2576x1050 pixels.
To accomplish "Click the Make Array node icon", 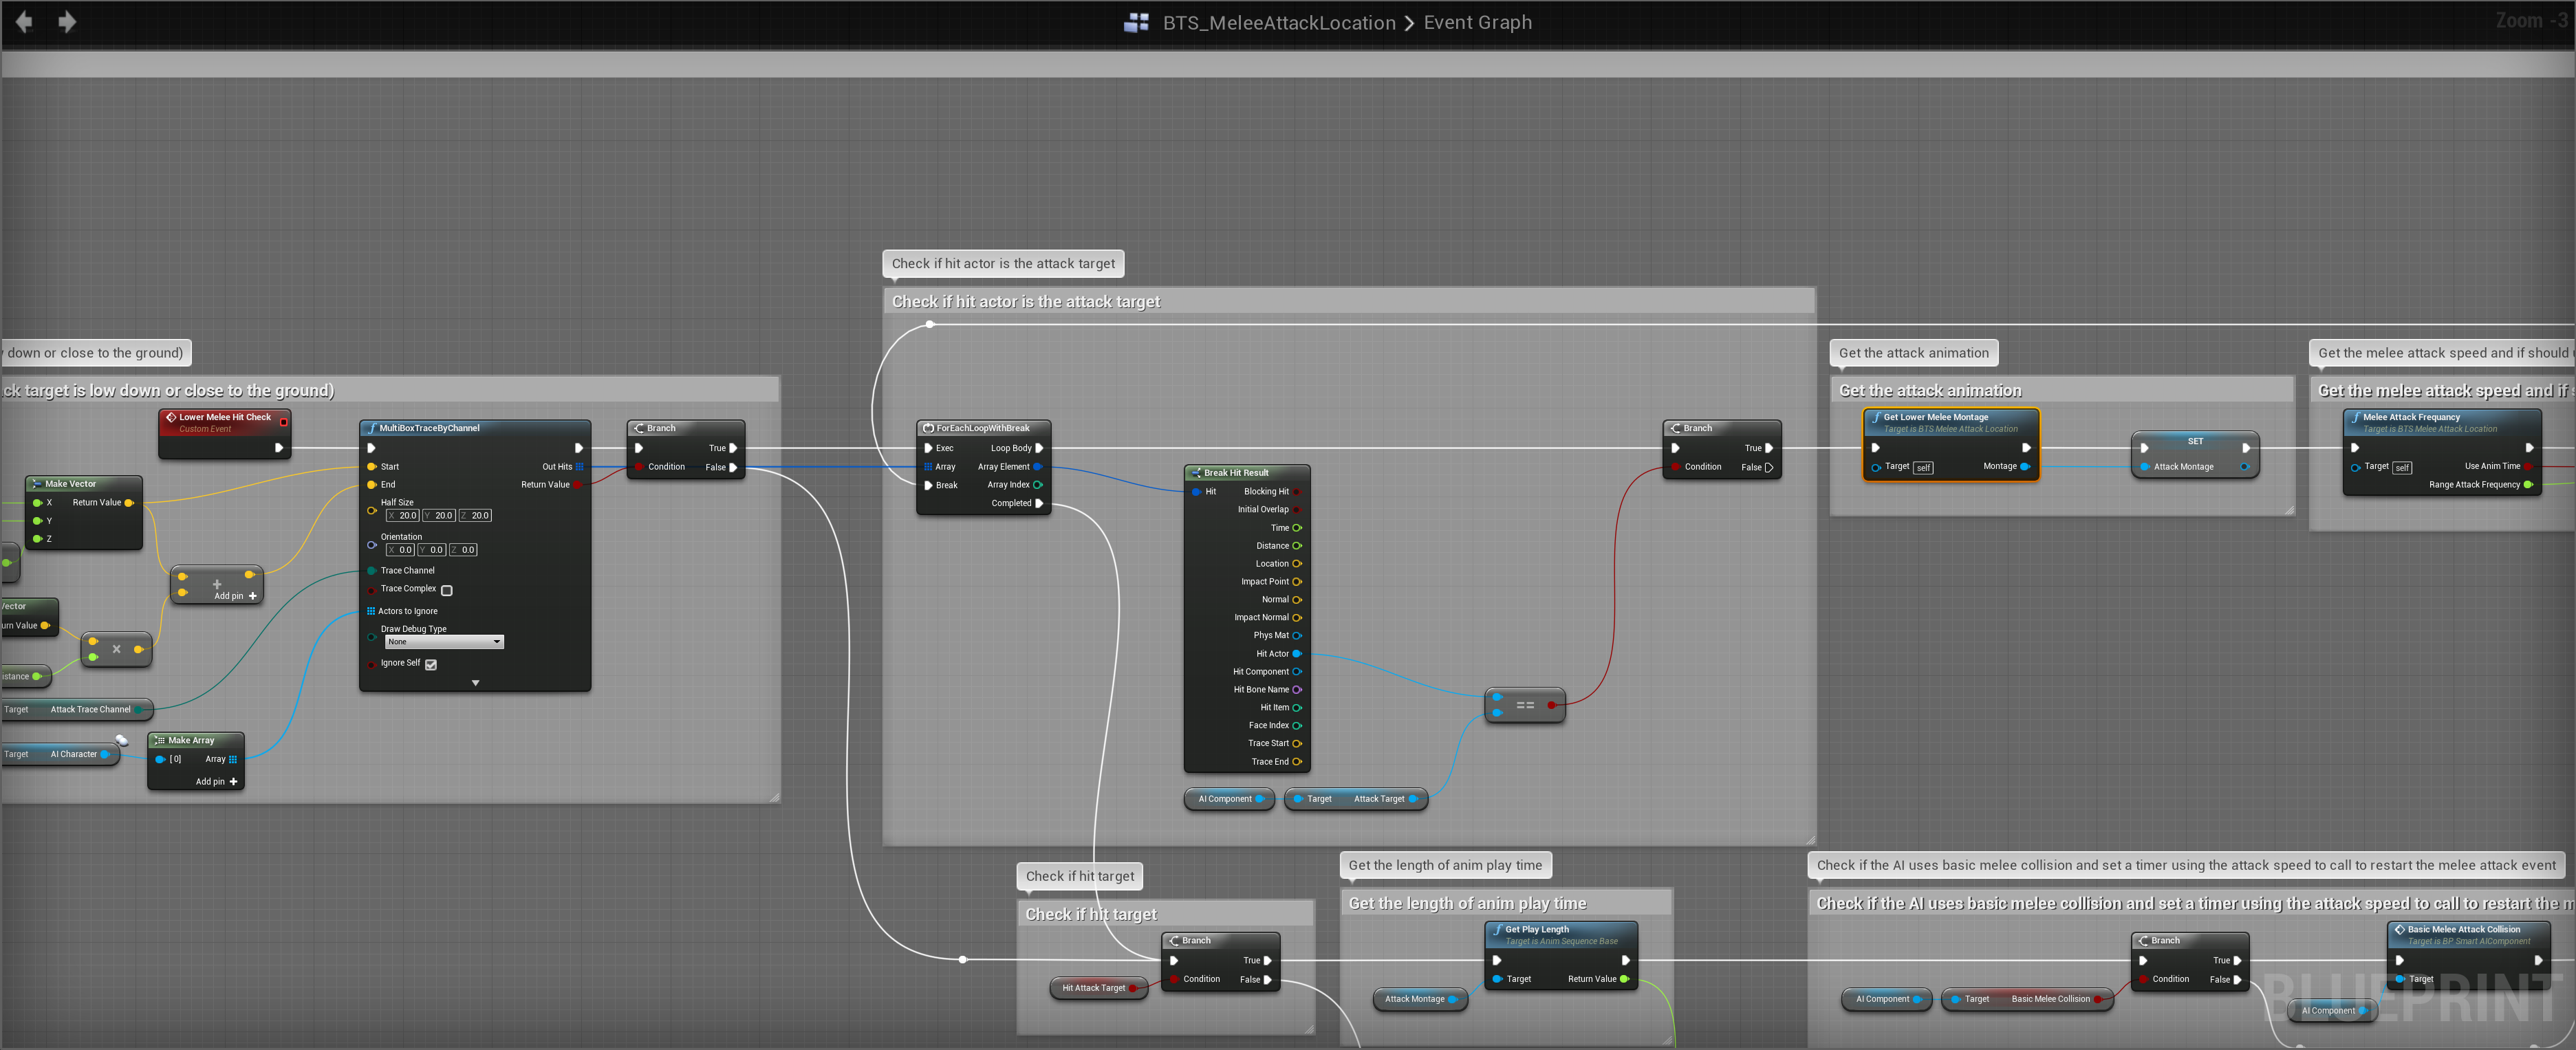I will (160, 740).
